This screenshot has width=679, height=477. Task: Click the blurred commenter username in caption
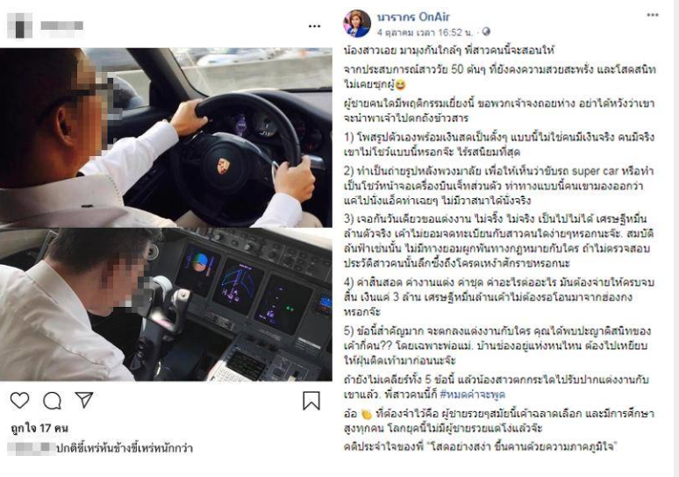tap(32, 448)
